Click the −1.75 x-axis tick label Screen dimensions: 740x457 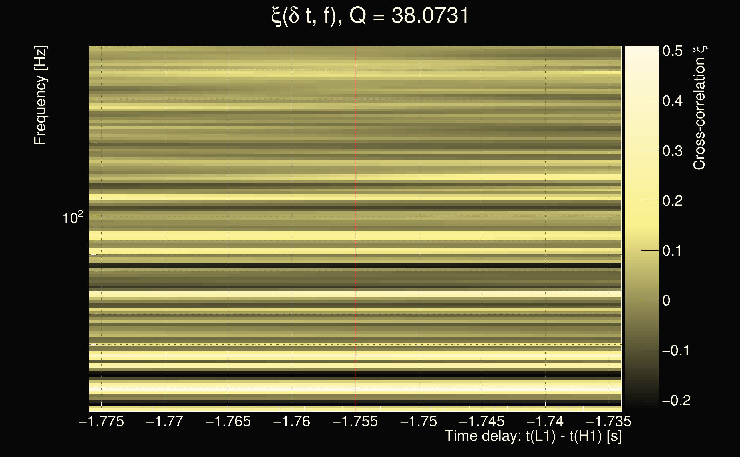pyautogui.click(x=419, y=421)
